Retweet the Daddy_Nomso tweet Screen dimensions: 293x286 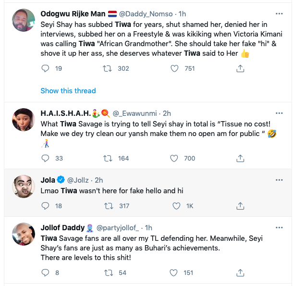(109, 69)
